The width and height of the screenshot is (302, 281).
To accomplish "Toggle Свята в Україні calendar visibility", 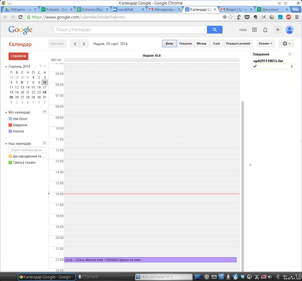I will point(10,163).
